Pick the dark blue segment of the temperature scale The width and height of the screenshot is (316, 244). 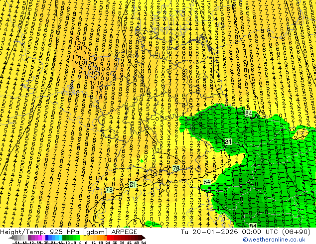[x=47, y=238]
